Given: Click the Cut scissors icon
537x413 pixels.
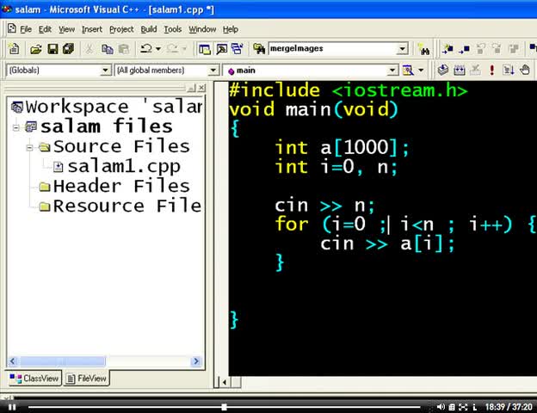Looking at the screenshot, I should point(89,49).
